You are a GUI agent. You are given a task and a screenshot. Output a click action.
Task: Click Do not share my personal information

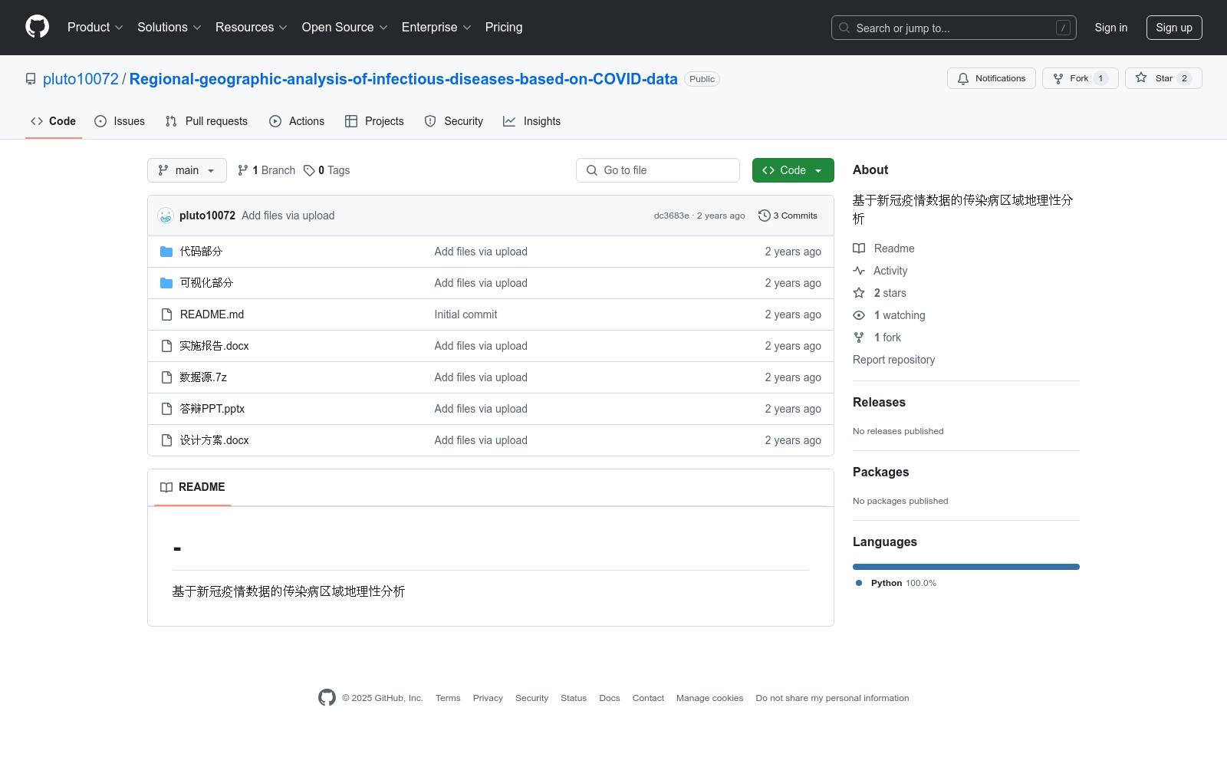[832, 698]
